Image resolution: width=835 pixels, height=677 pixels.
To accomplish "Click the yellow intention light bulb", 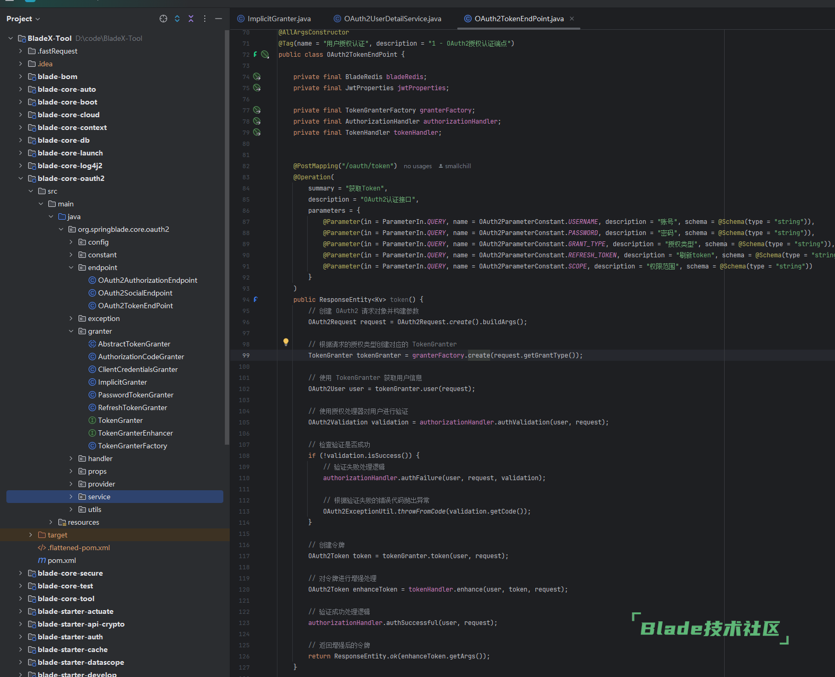I will (286, 342).
